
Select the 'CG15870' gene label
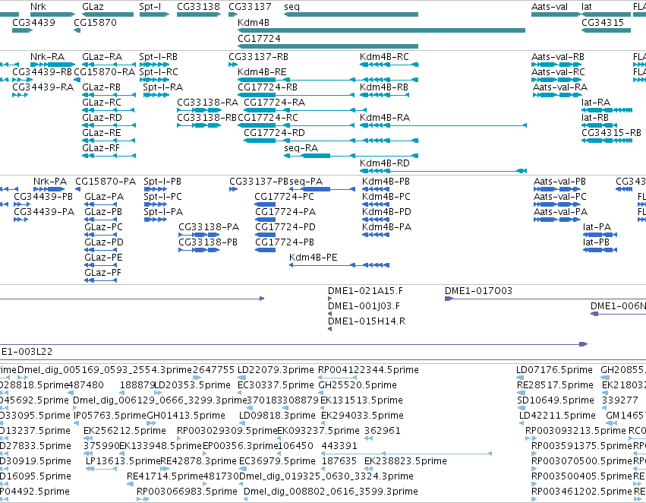(95, 23)
